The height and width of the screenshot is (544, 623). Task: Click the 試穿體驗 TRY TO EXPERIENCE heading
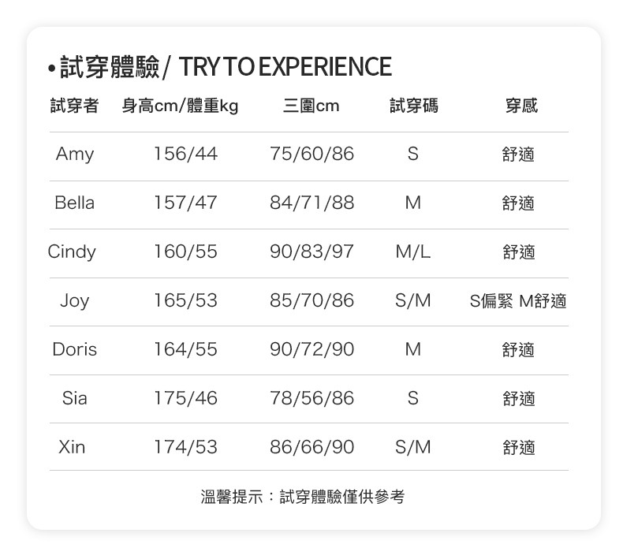220,67
